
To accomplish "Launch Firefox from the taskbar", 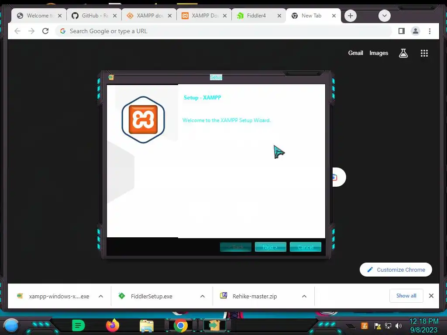I will tap(113, 325).
